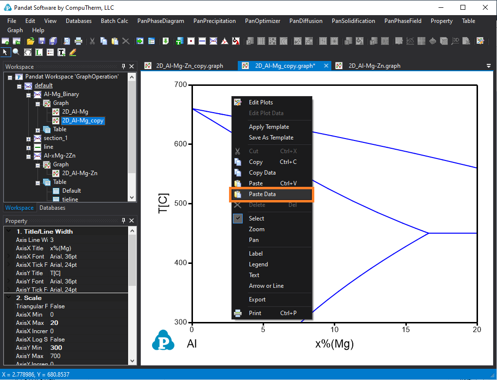The height and width of the screenshot is (380, 497).
Task: Expand the AxisX Font property row
Action: click(8, 257)
